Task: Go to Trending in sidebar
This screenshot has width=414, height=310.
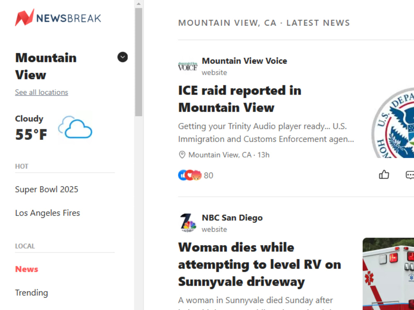Action: tap(31, 293)
